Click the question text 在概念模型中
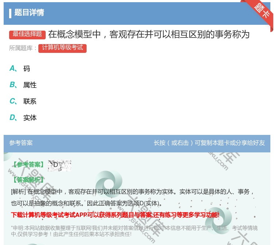 click(x=149, y=34)
